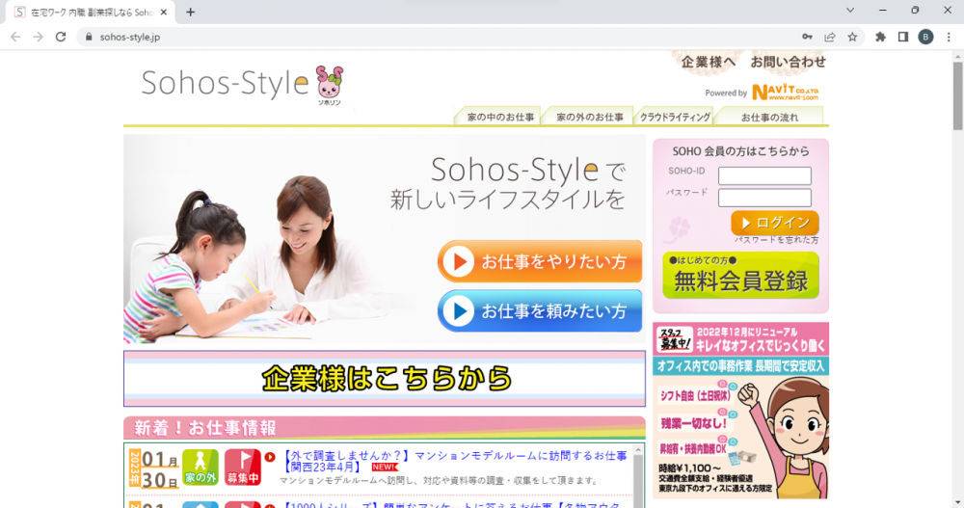Image resolution: width=964 pixels, height=508 pixels.
Task: Open the マンションモデルルーム job listing link
Action: click(x=455, y=462)
